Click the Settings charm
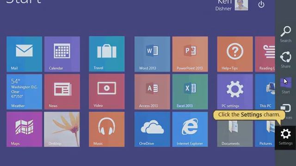 (285, 137)
